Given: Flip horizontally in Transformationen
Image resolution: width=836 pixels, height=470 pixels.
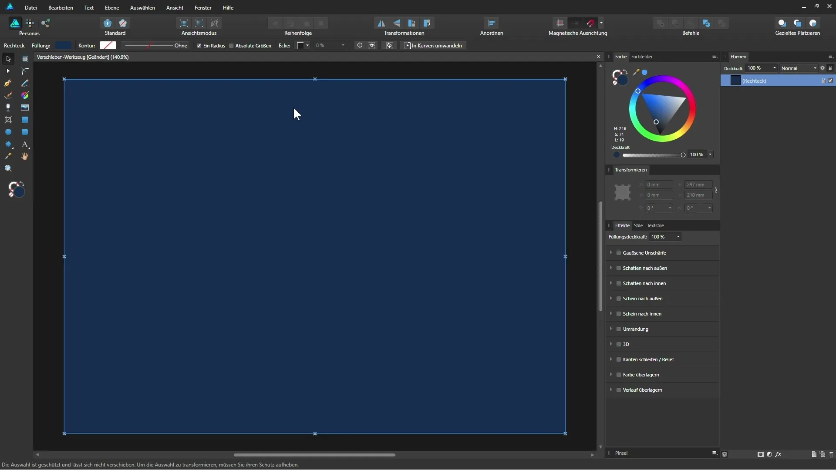Looking at the screenshot, I should (x=381, y=23).
